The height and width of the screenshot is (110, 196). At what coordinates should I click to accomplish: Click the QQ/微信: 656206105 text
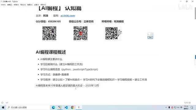48,21
